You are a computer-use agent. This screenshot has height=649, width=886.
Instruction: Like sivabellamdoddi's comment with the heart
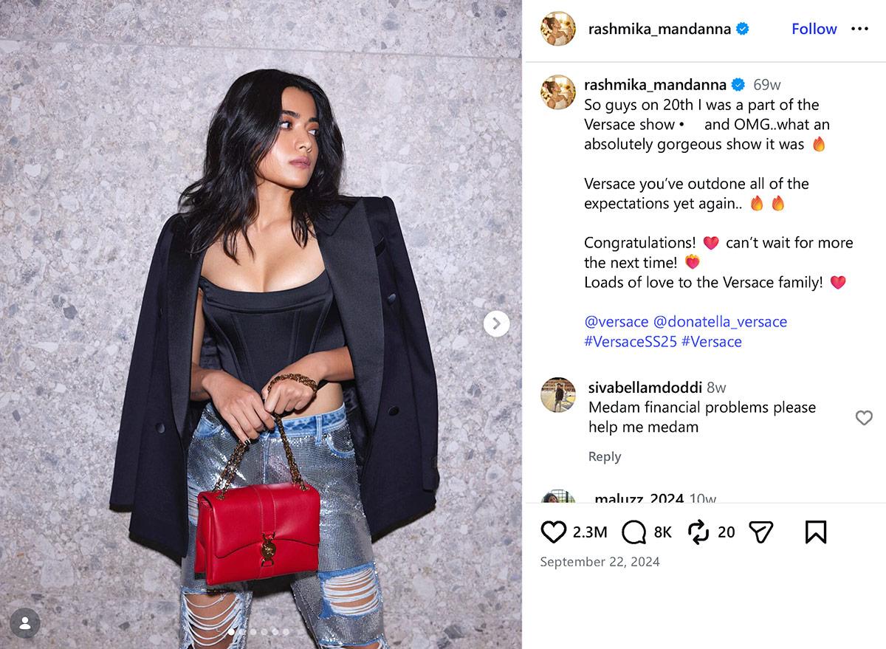864,418
